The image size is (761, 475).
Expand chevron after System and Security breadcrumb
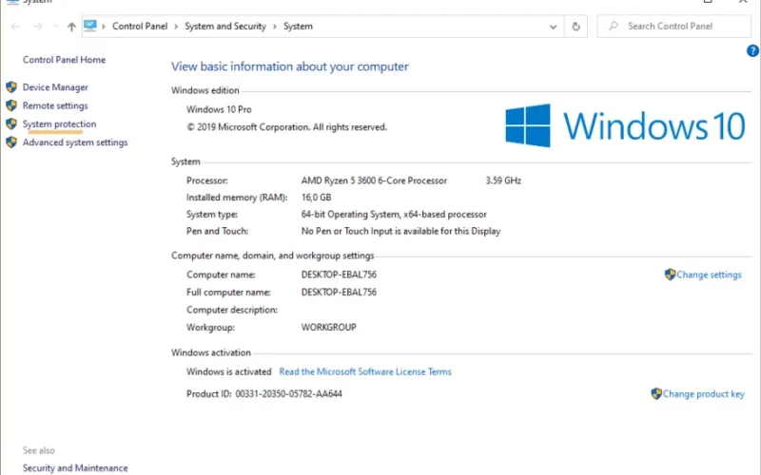pos(275,27)
